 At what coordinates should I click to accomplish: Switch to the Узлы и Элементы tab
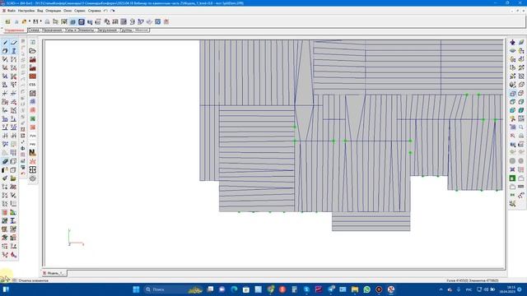(79, 30)
